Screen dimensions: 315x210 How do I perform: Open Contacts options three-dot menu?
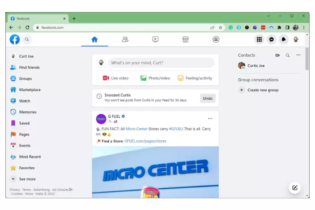click(x=298, y=55)
